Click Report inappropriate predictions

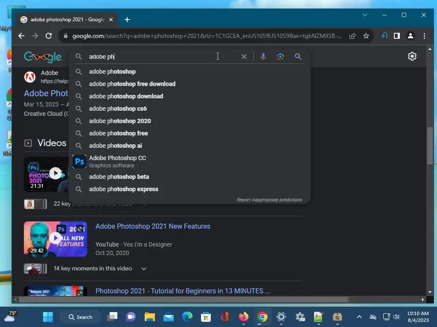pos(269,200)
